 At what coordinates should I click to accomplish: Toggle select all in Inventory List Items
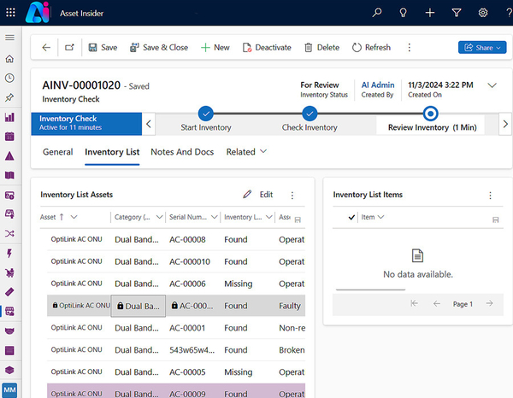(x=351, y=217)
